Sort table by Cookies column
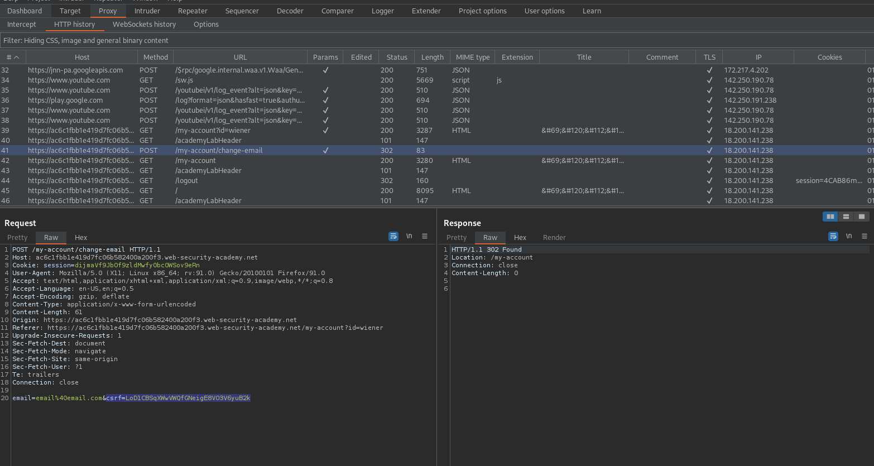This screenshot has width=874, height=466. (830, 57)
